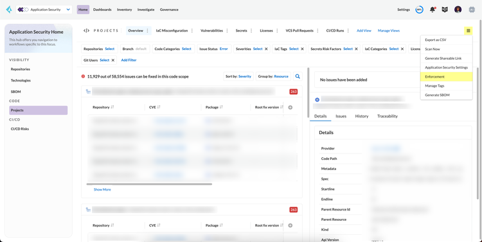Open VCS Pull Requests tab options dots
482x242 pixels.
318,31
